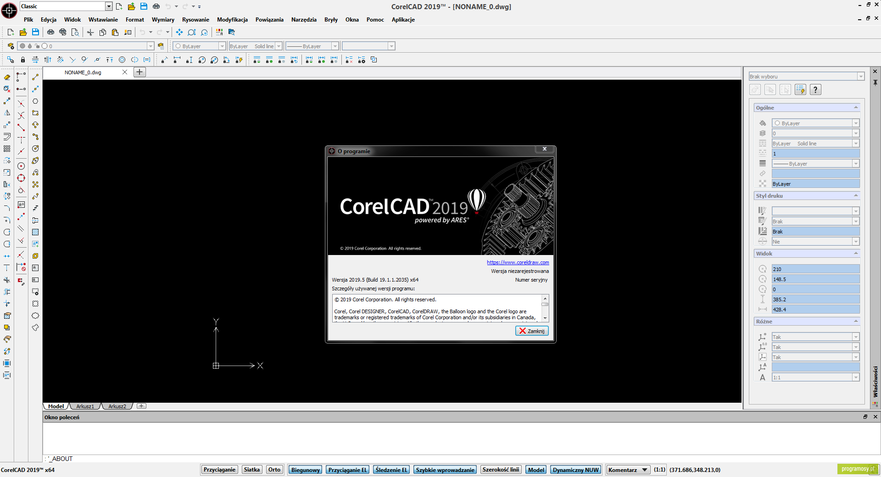This screenshot has height=477, width=881.
Task: Toggle Dynamiczny NUW in status bar
Action: point(576,470)
